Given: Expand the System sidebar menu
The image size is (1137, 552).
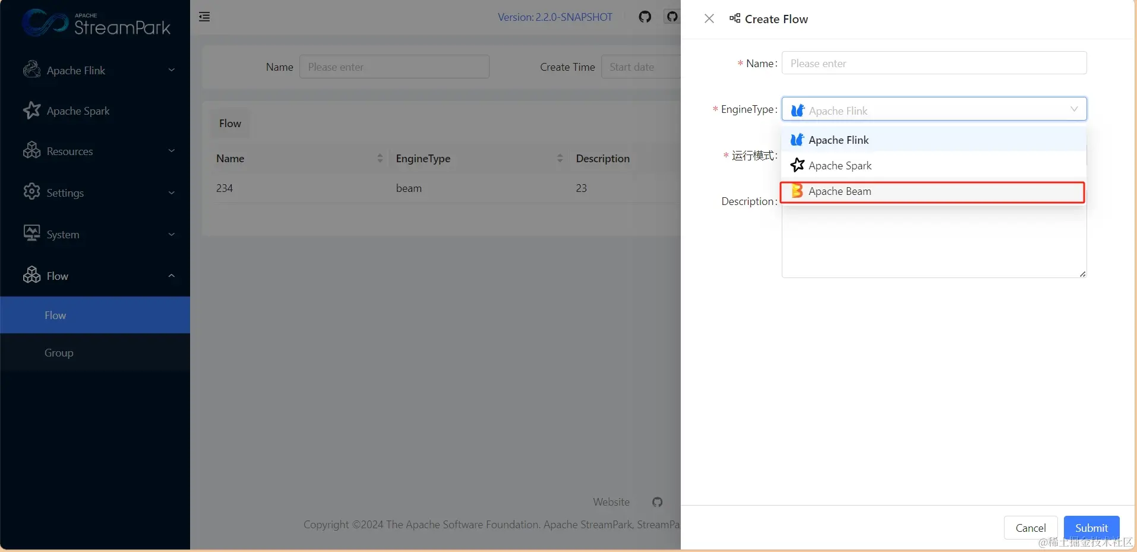Looking at the screenshot, I should (x=172, y=234).
